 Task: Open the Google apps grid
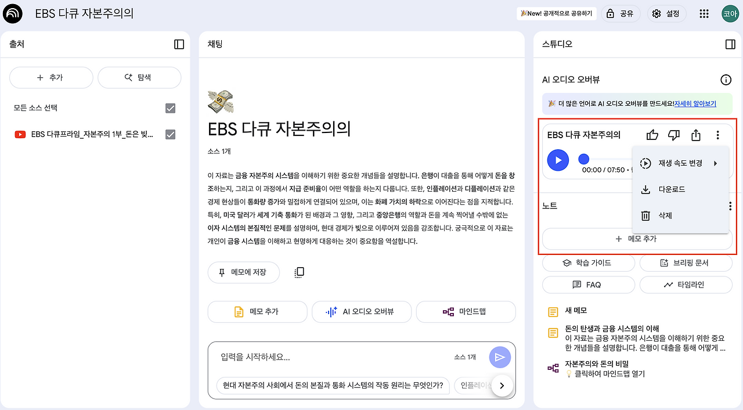pos(704,13)
